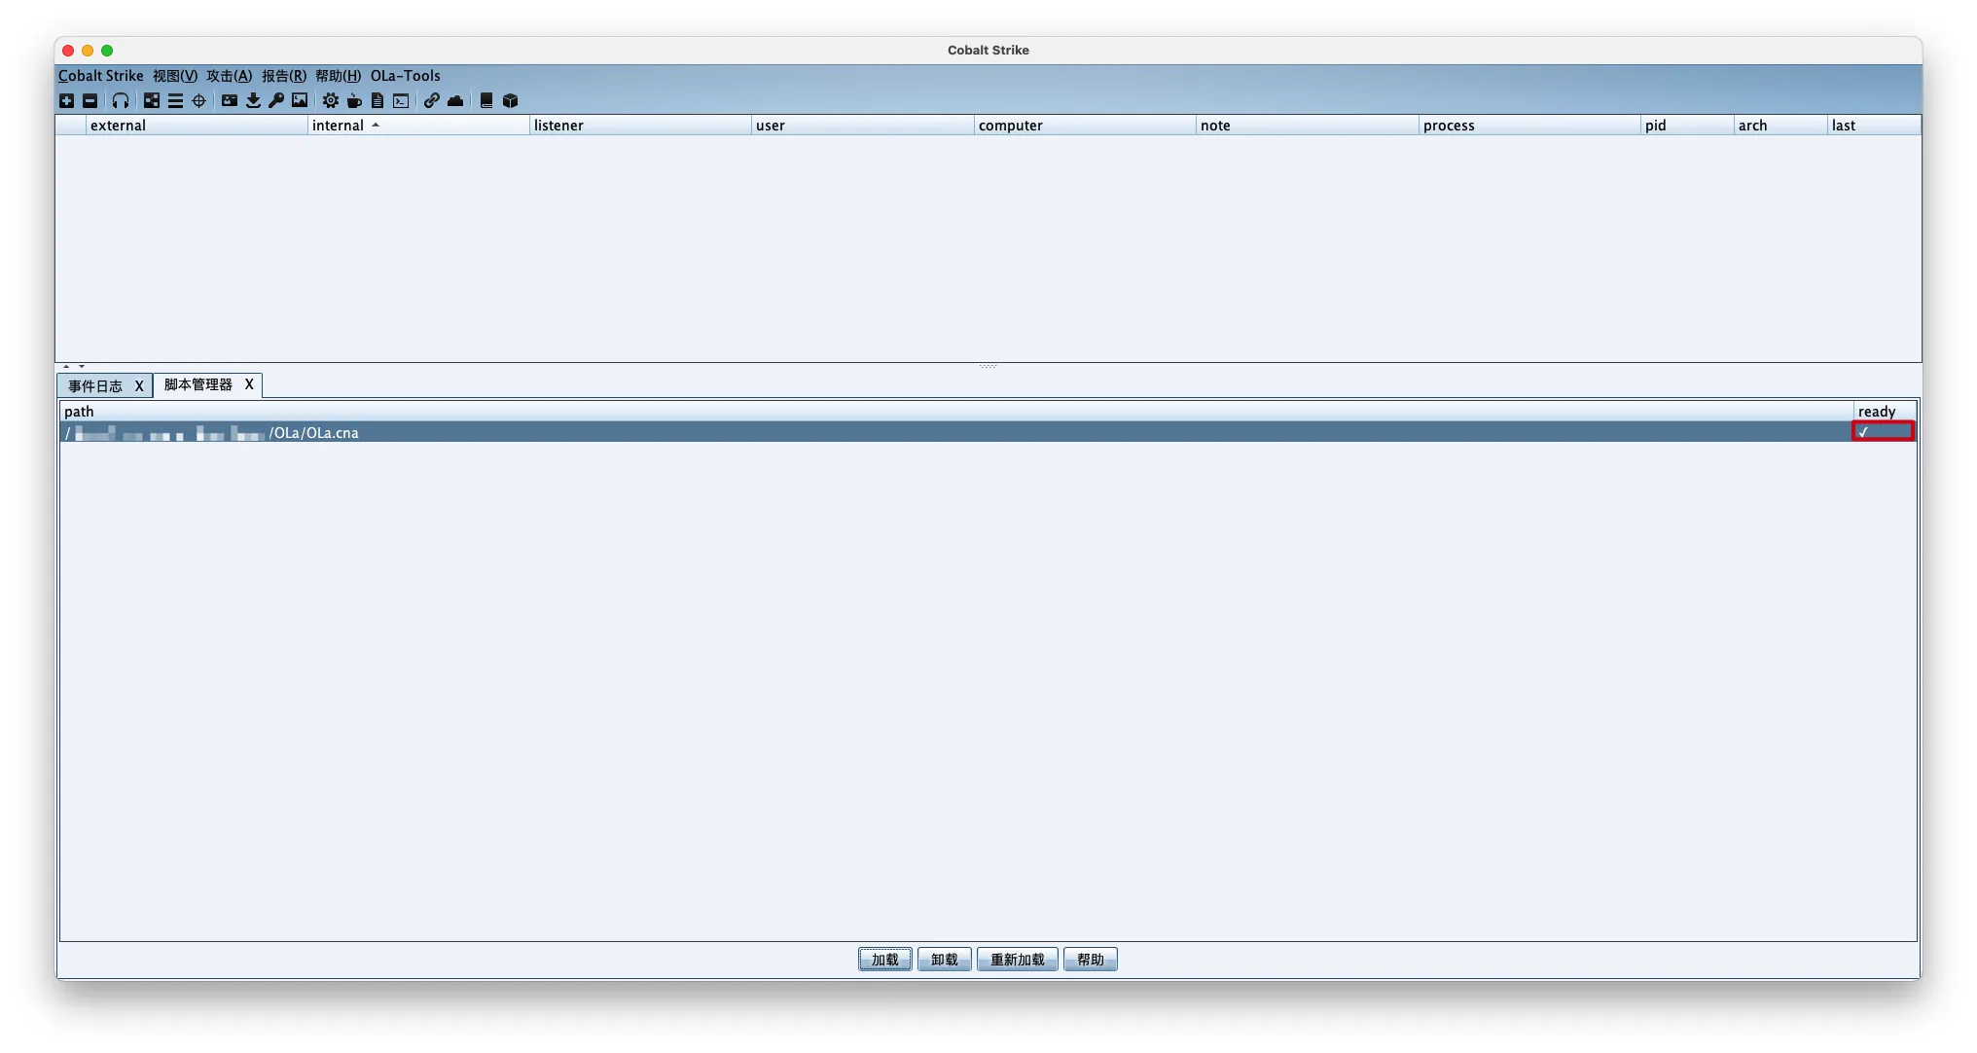Switch to the 事件日志 tab
Image resolution: width=1977 pixels, height=1053 pixels.
click(95, 386)
